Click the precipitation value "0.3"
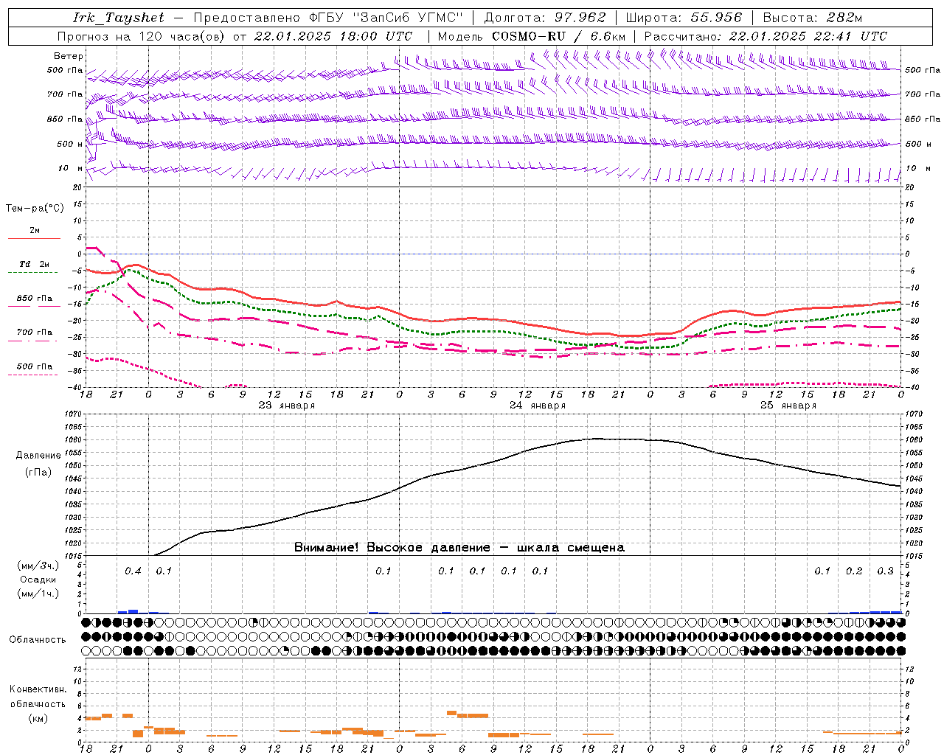944x755 pixels. (x=886, y=571)
